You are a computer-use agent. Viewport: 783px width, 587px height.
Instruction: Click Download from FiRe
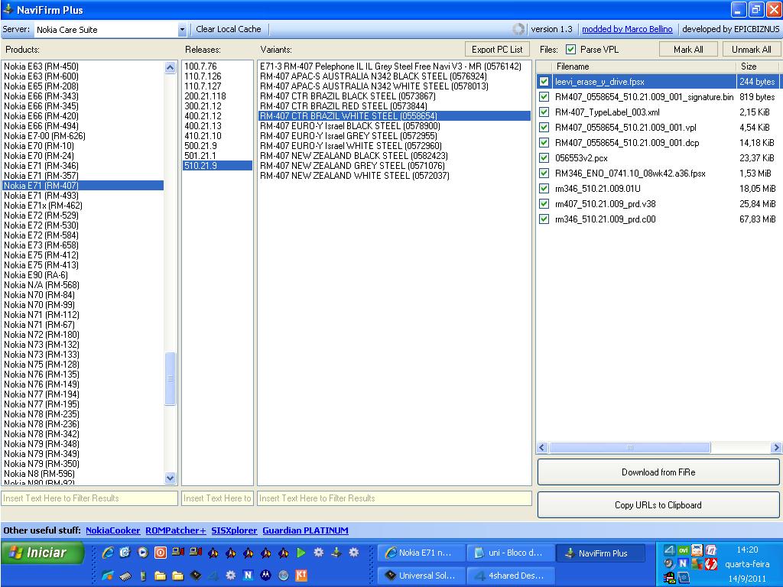tap(658, 472)
